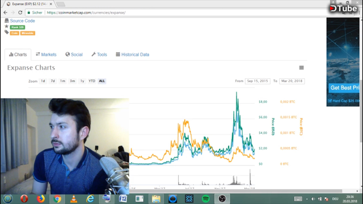Switch to Chrome in the taskbar
363x204 pixels.
57,199
